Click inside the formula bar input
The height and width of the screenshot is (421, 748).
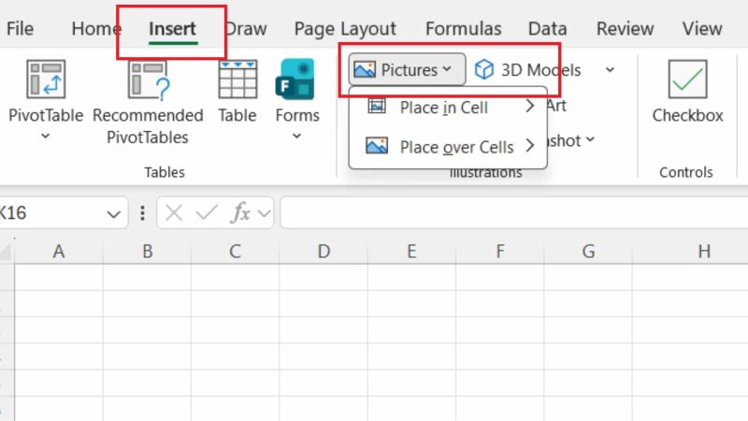[x=514, y=213]
